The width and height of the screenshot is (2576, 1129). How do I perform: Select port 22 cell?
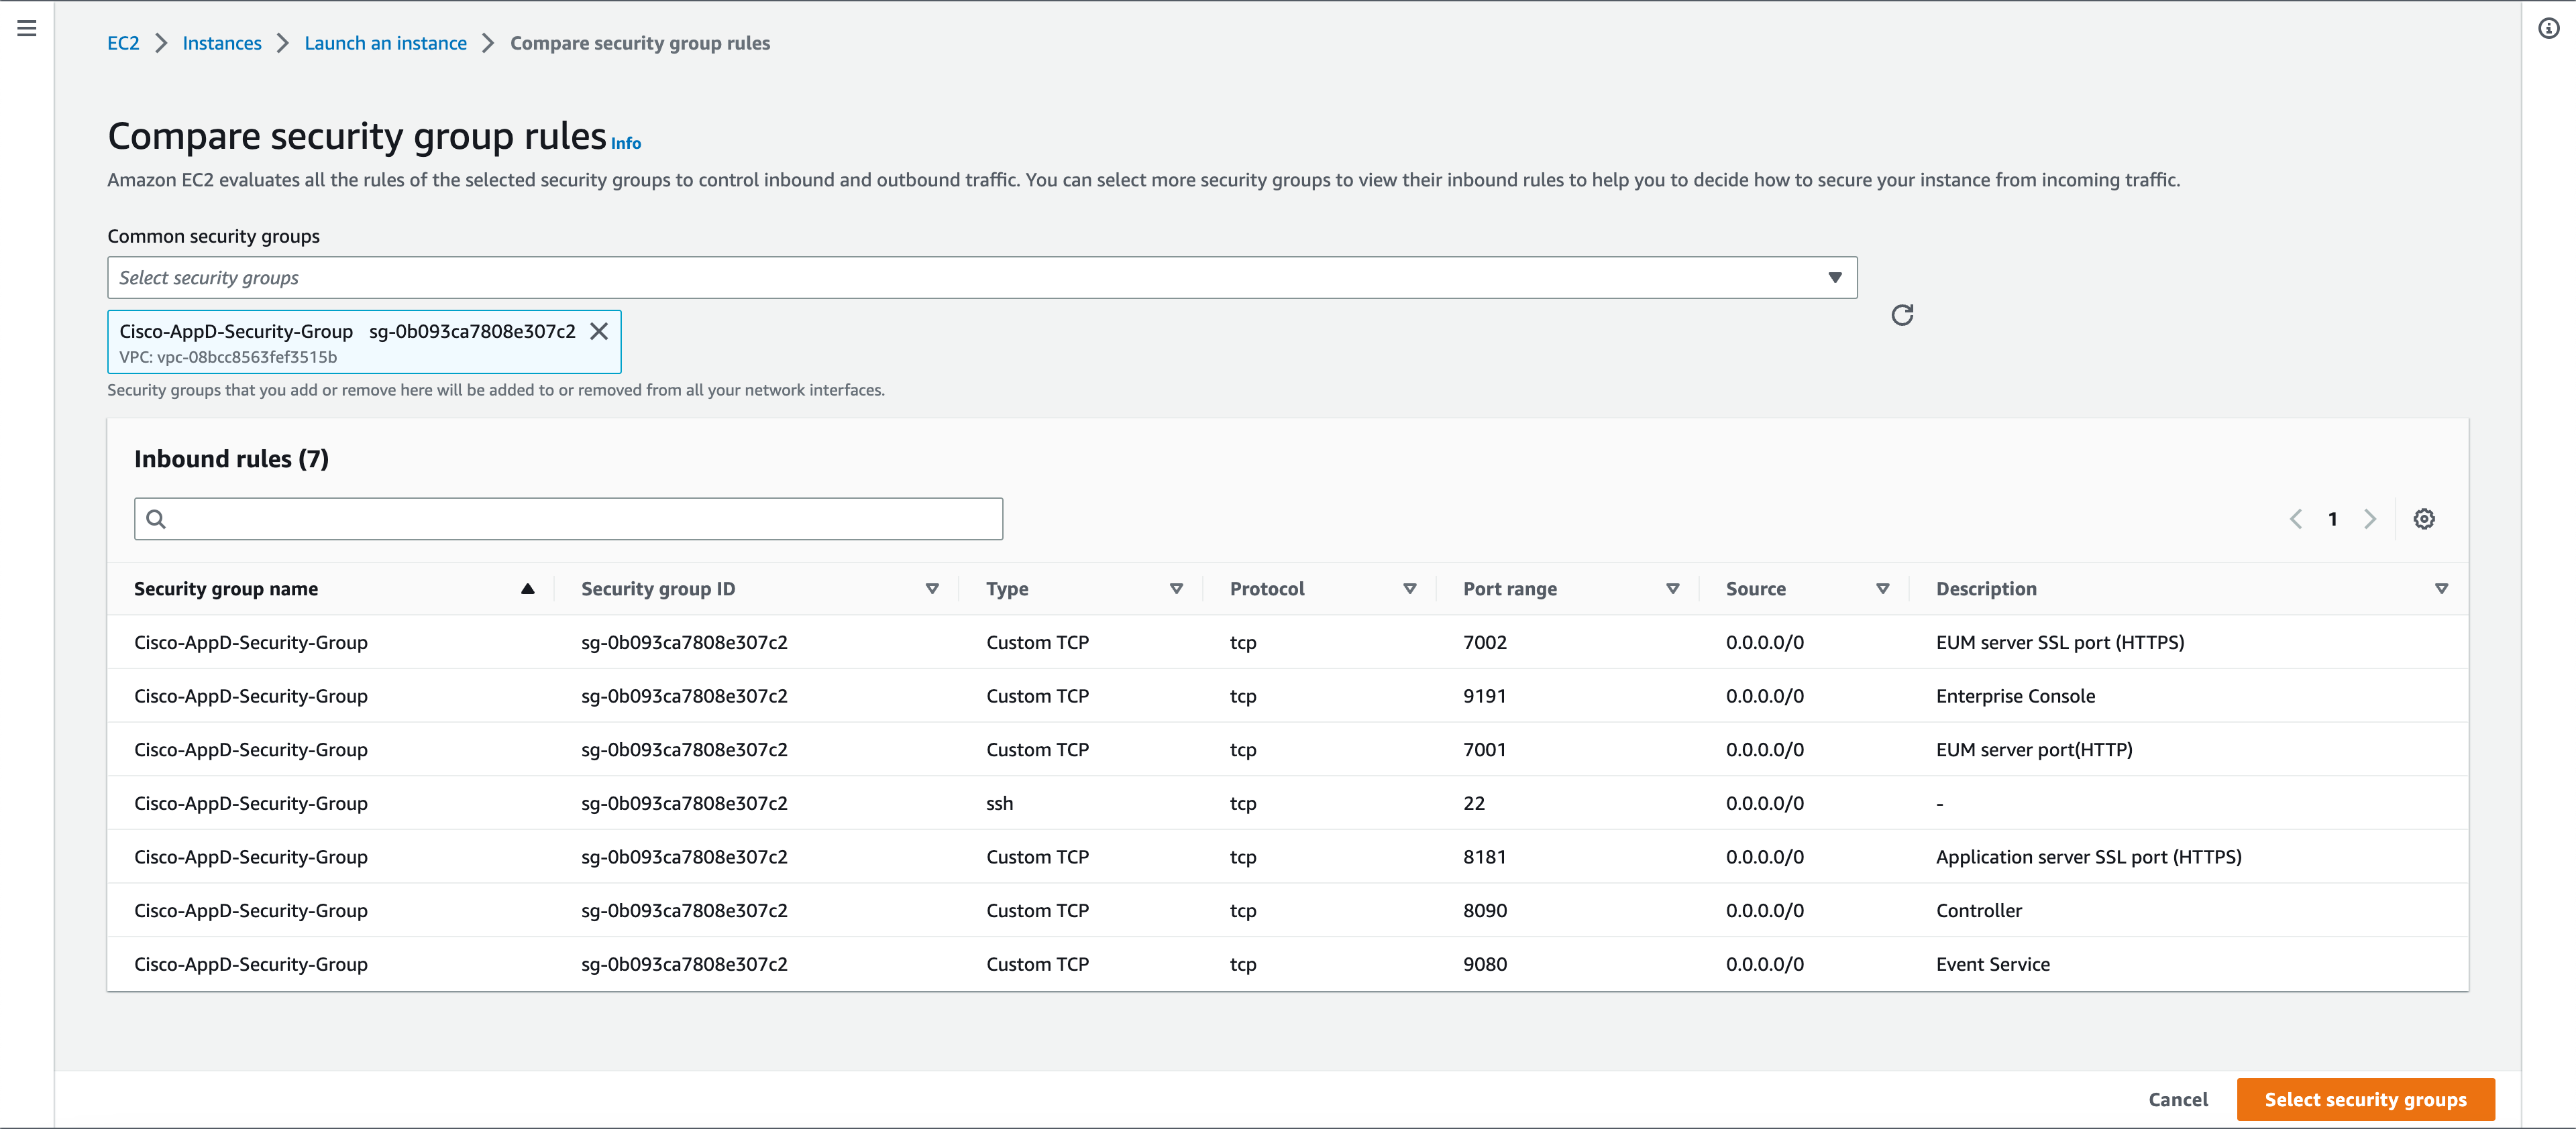tap(1474, 803)
